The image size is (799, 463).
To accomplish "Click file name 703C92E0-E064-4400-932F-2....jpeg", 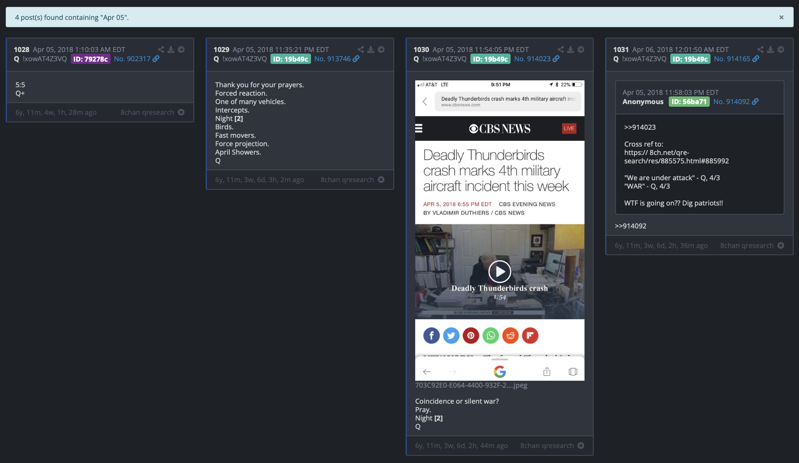I will (471, 385).
